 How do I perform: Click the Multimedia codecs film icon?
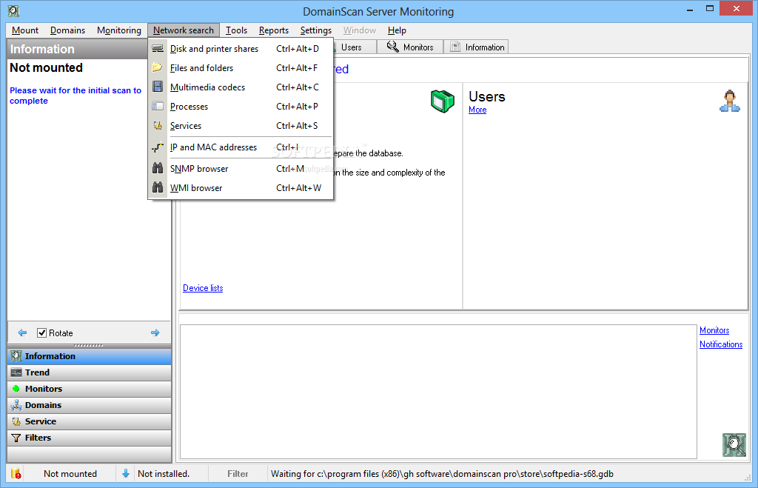click(158, 87)
